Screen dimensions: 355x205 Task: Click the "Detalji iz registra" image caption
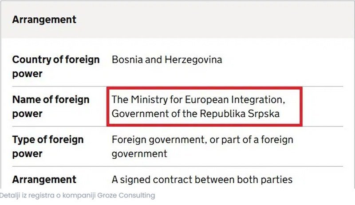pos(77,195)
